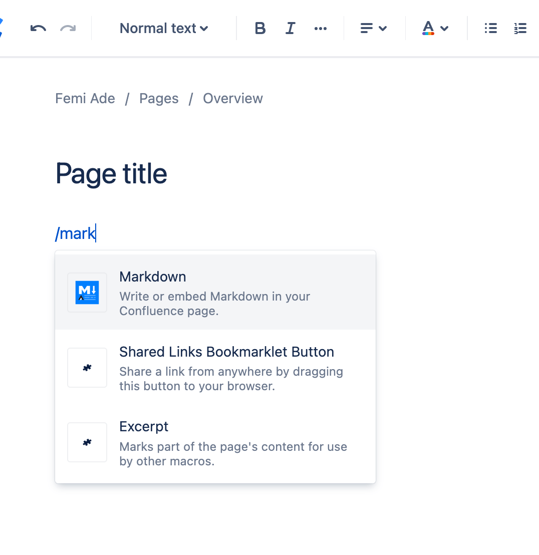Create a numbered list
Image resolution: width=539 pixels, height=555 pixels.
tap(520, 29)
